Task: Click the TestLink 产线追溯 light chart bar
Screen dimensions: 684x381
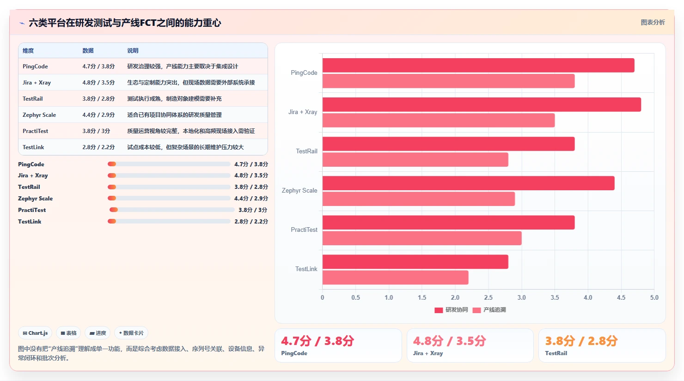Action: pos(396,277)
